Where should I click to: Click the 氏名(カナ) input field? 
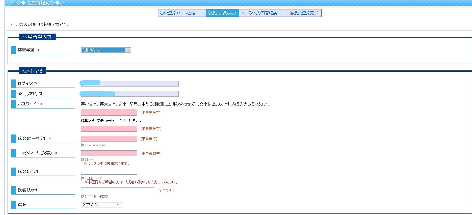click(x=117, y=190)
